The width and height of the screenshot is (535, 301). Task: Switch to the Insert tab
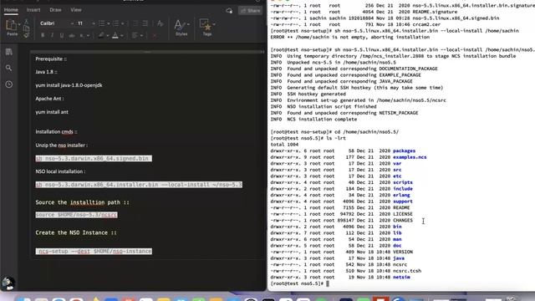click(x=33, y=10)
